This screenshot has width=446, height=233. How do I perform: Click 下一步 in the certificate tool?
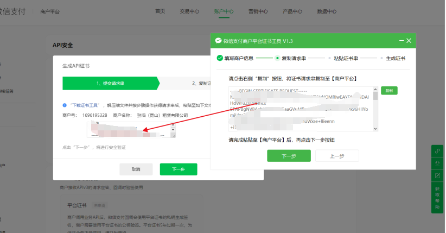coord(289,156)
